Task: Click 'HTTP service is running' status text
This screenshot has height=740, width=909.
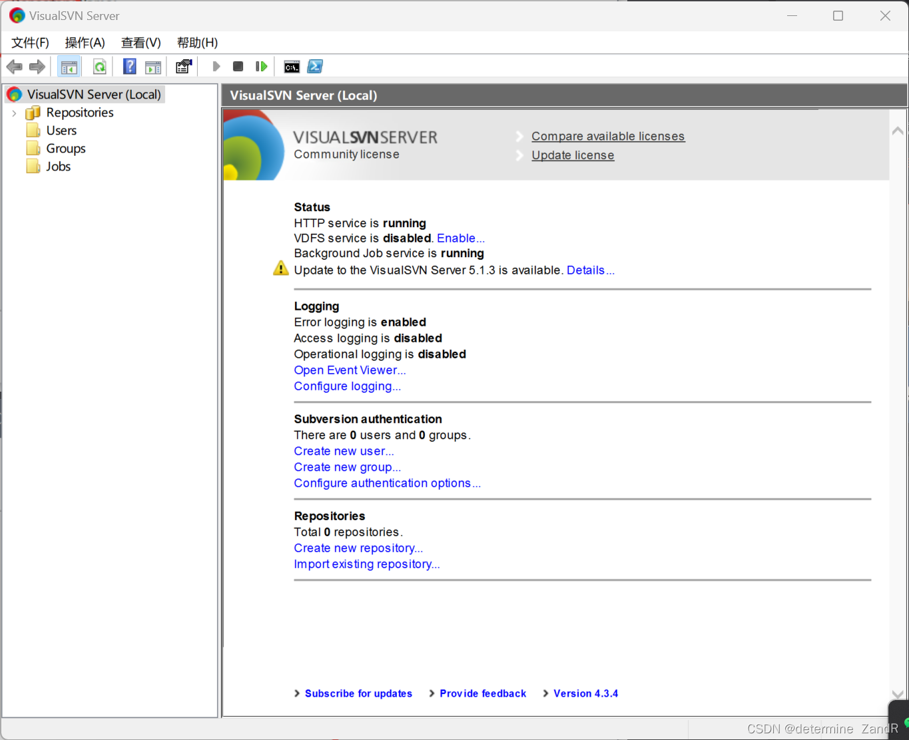Action: coord(360,223)
